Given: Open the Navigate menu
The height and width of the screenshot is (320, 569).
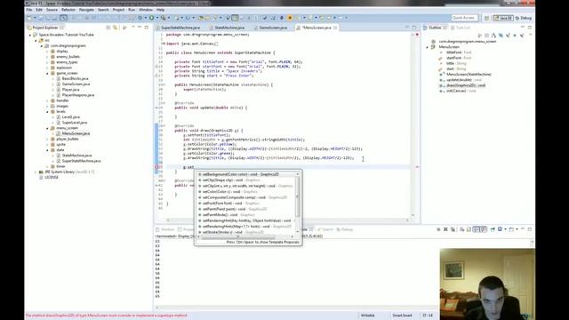Looking at the screenshot, I should 86,10.
